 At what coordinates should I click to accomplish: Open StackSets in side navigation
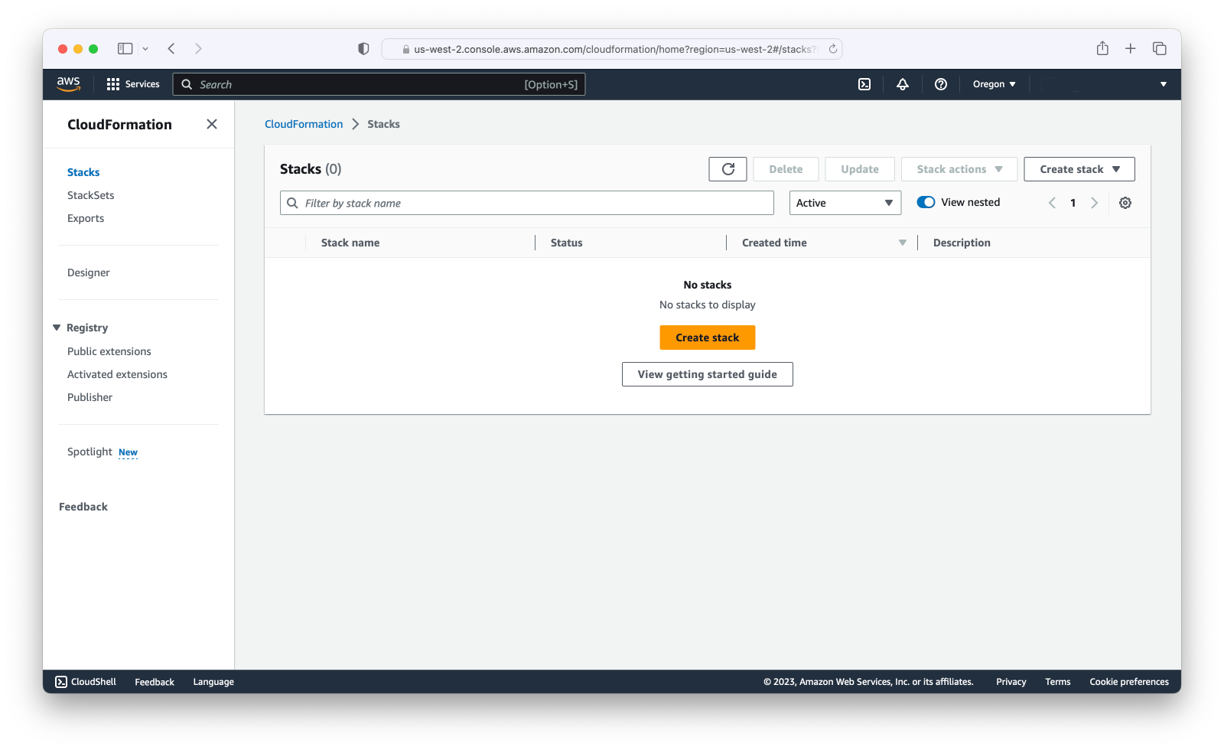coord(91,195)
